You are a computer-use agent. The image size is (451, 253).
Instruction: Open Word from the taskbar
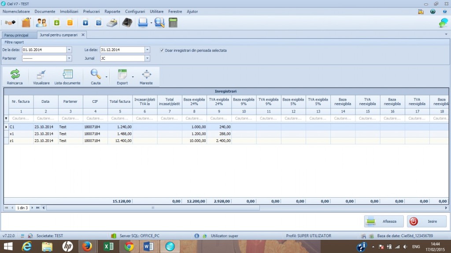pyautogui.click(x=149, y=246)
